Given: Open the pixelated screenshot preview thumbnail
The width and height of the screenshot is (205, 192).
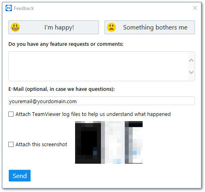Looking at the screenshot, I should (109, 142).
